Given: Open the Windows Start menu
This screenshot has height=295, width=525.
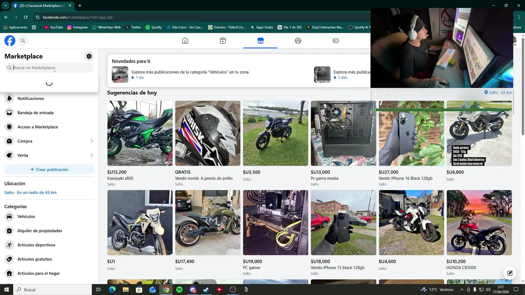Looking at the screenshot, I should (x=6, y=290).
